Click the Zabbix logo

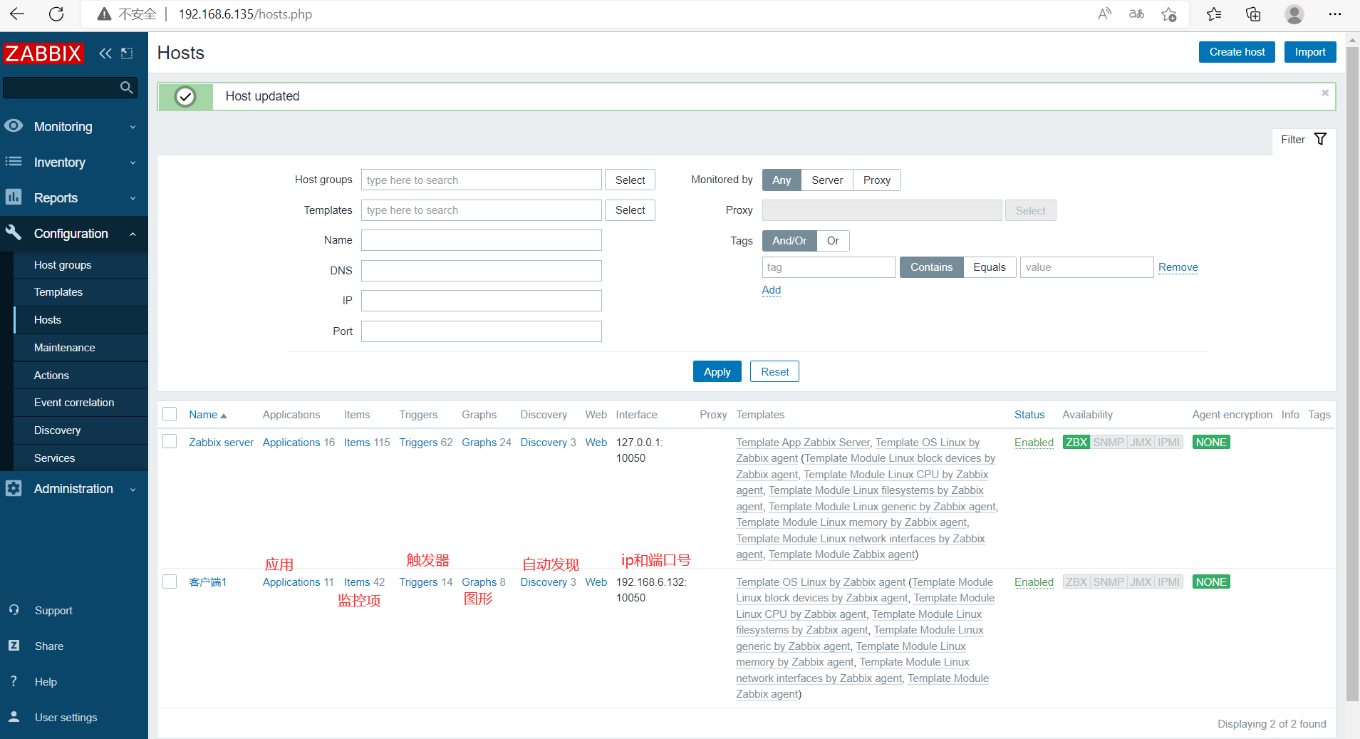pos(43,53)
